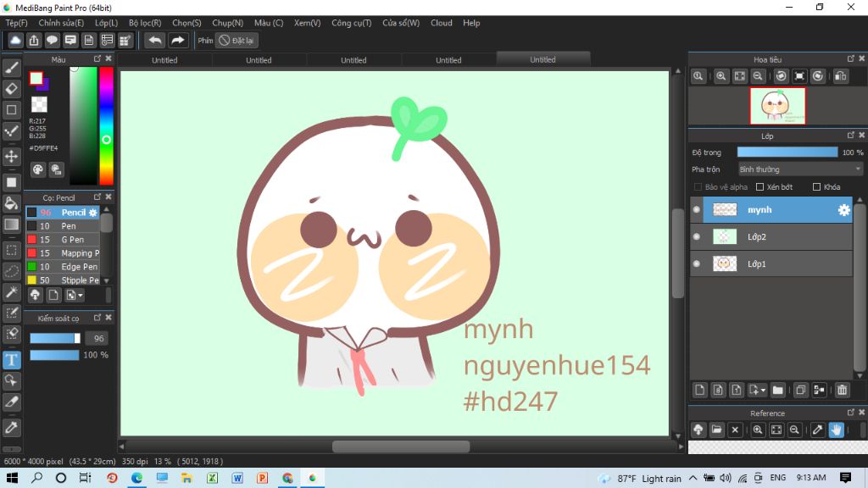Select the rectangular Select tool
868x488 pixels.
12,250
